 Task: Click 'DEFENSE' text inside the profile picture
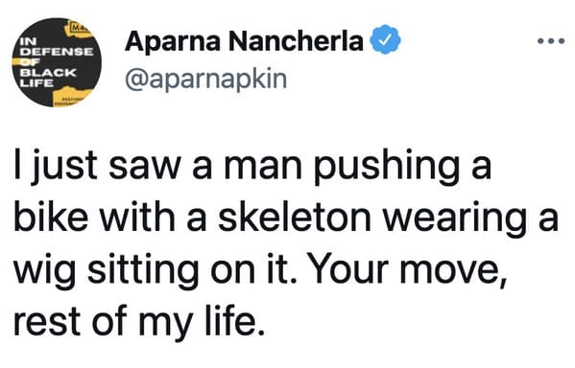56,51
